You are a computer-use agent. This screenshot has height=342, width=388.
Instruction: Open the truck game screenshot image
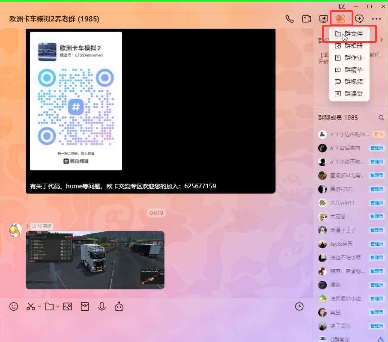95,260
